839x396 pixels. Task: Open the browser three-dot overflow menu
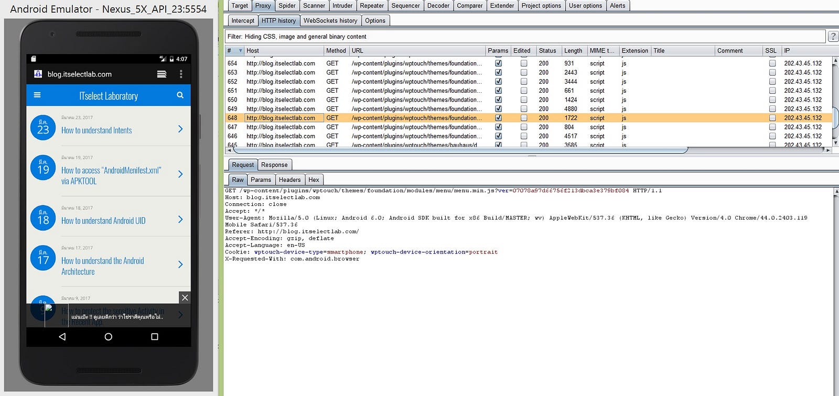coord(181,74)
